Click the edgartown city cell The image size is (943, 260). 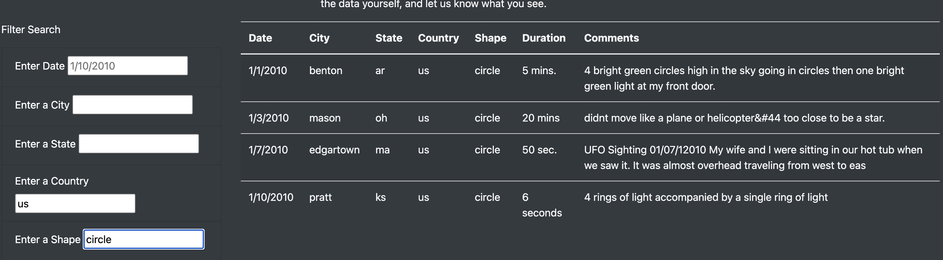[x=334, y=150]
